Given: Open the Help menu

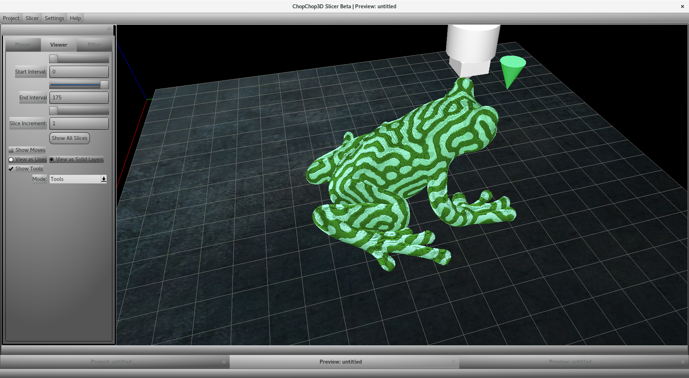Looking at the screenshot, I should 75,18.
